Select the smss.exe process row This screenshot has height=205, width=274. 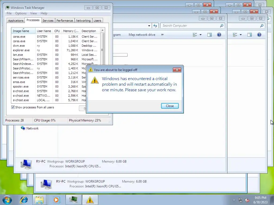[x=49, y=82]
